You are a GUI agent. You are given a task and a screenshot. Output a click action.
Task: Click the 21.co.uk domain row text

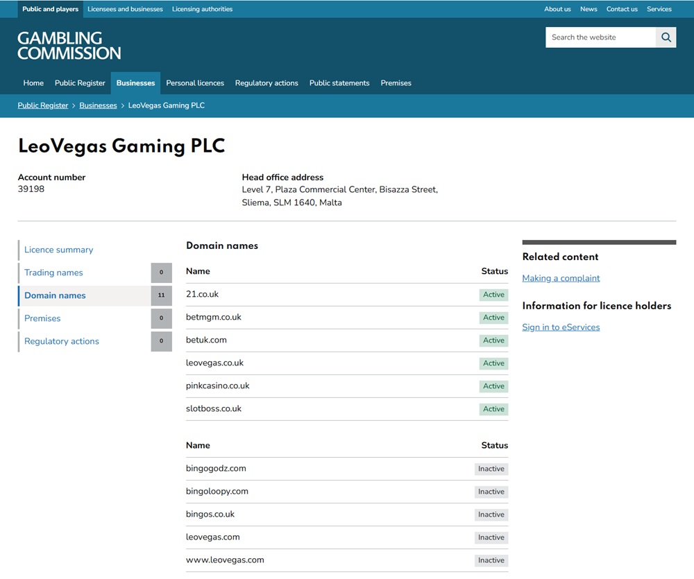[x=202, y=294]
